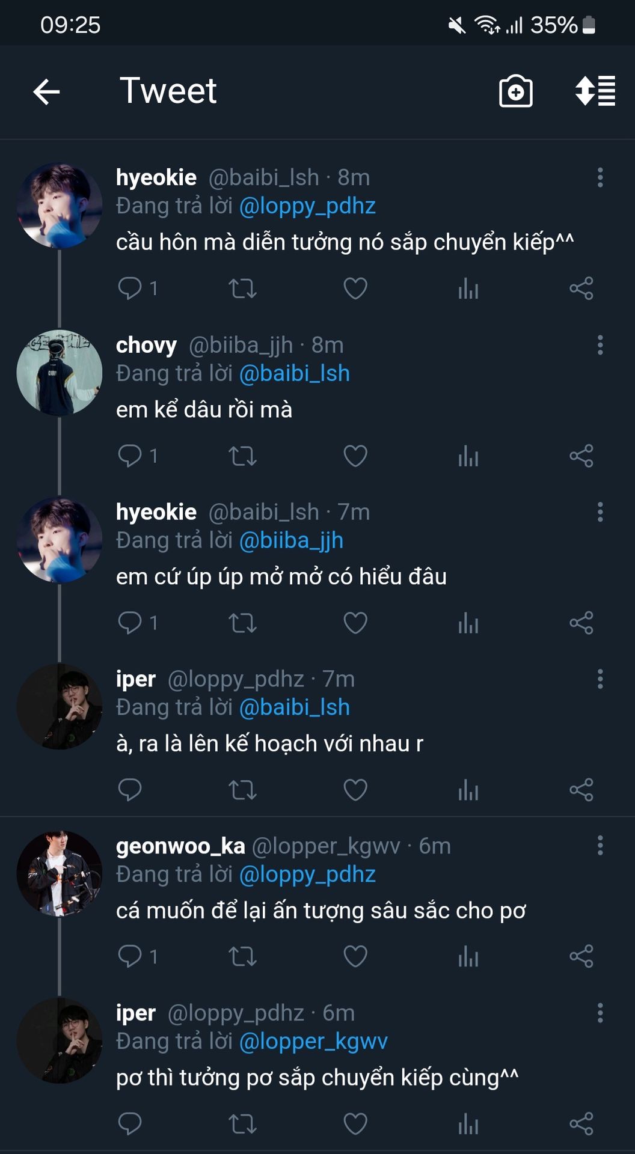Viewport: 635px width, 1154px height.
Task: Like geonwoo_ka's tweet about ấn tượng sâu sắc
Action: (355, 957)
